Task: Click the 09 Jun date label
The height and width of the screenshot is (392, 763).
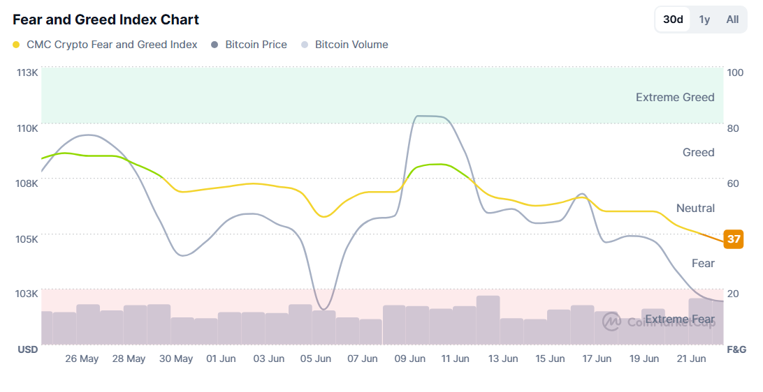Action: tap(410, 359)
